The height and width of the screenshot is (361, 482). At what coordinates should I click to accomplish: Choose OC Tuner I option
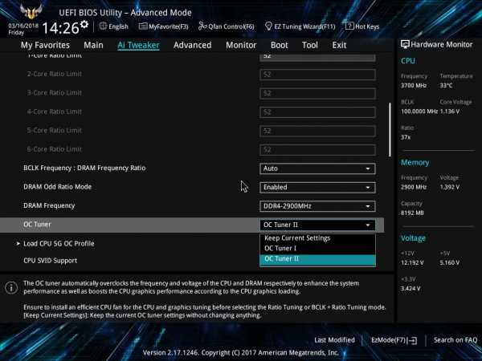tap(317, 249)
